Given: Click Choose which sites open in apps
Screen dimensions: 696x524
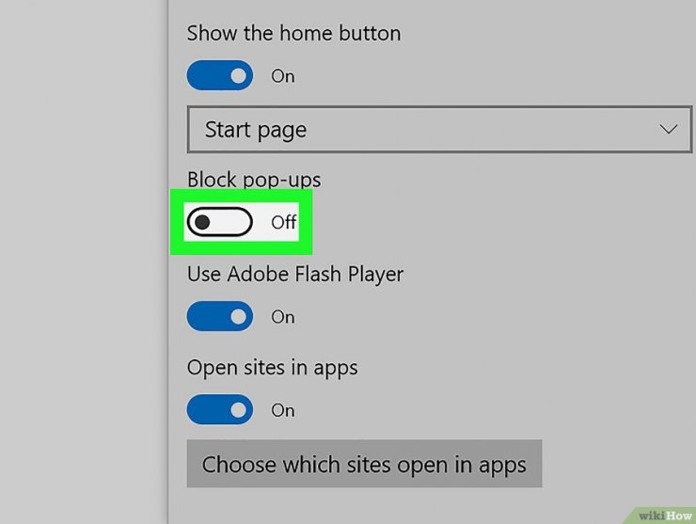Looking at the screenshot, I should tap(364, 464).
